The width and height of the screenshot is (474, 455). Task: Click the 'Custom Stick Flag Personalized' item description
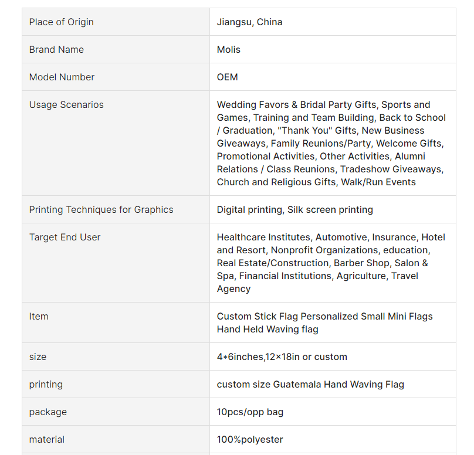point(324,322)
